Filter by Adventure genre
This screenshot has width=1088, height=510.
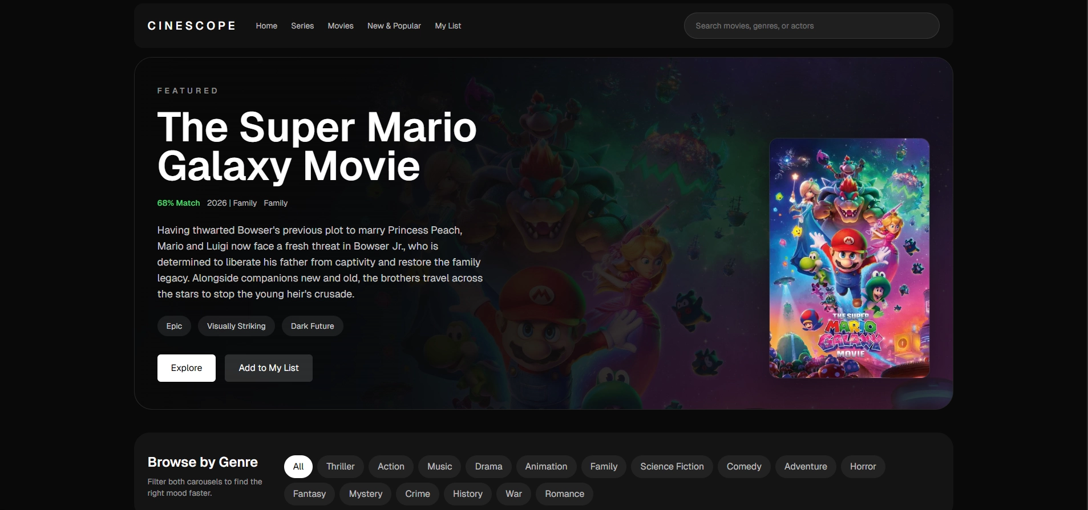[806, 467]
